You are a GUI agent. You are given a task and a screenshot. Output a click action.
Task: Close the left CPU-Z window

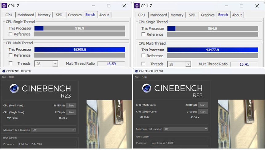pos(124,6)
